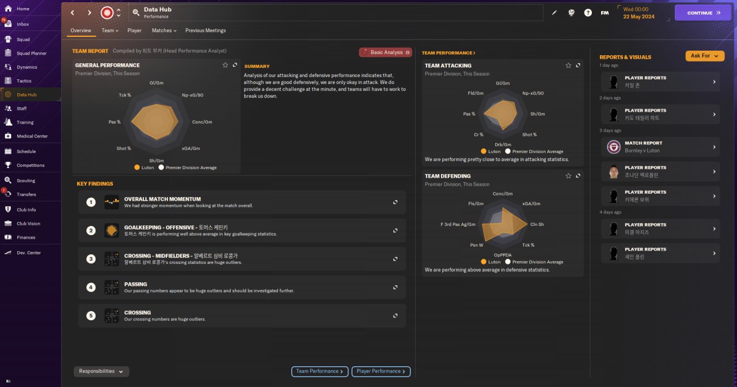
Task: Expand the Passing finding
Action: point(396,288)
